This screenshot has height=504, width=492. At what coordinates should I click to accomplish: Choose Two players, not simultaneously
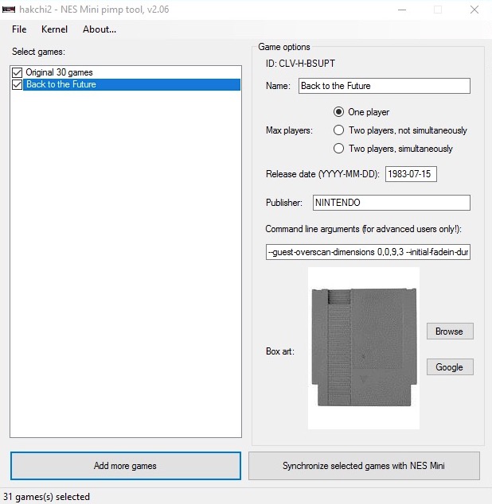(x=339, y=130)
